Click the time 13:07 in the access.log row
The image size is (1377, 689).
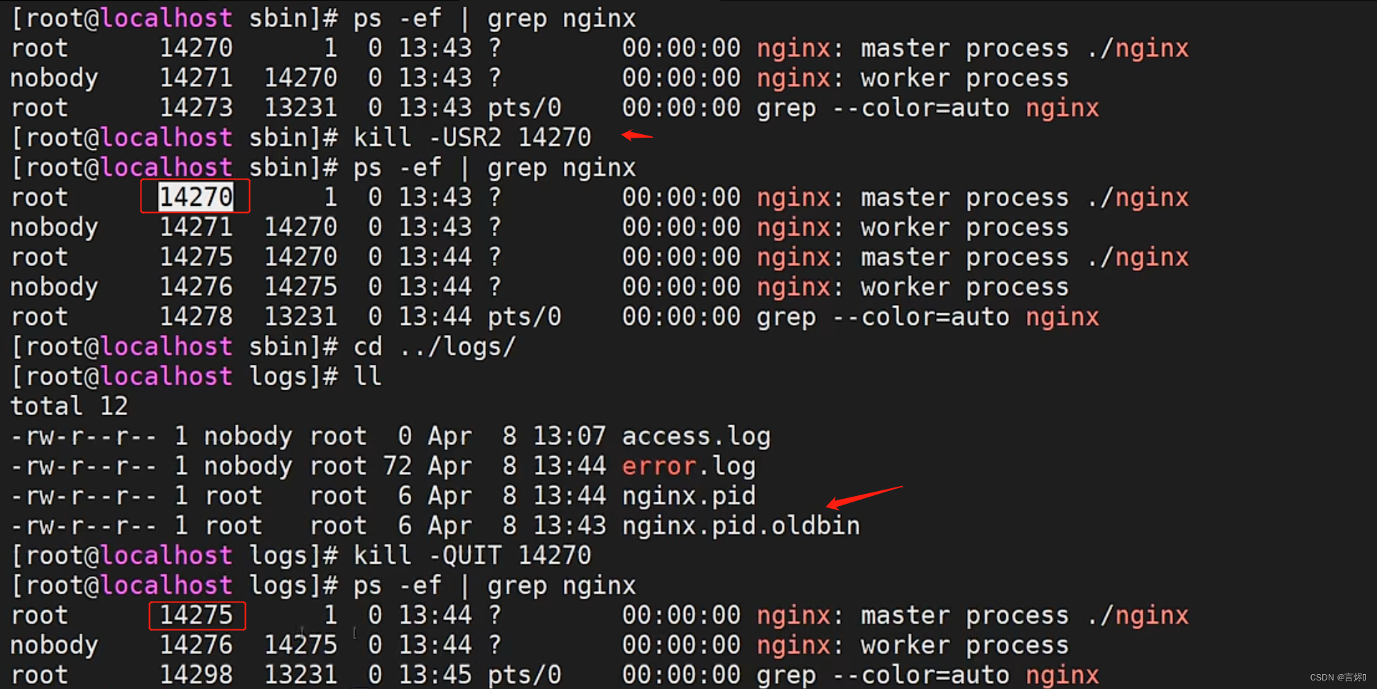pos(570,436)
